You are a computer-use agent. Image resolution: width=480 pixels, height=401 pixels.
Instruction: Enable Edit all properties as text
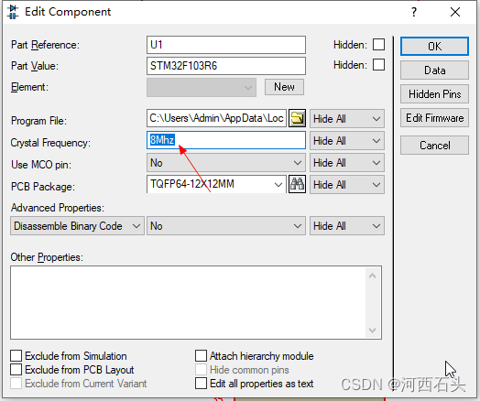pos(201,384)
